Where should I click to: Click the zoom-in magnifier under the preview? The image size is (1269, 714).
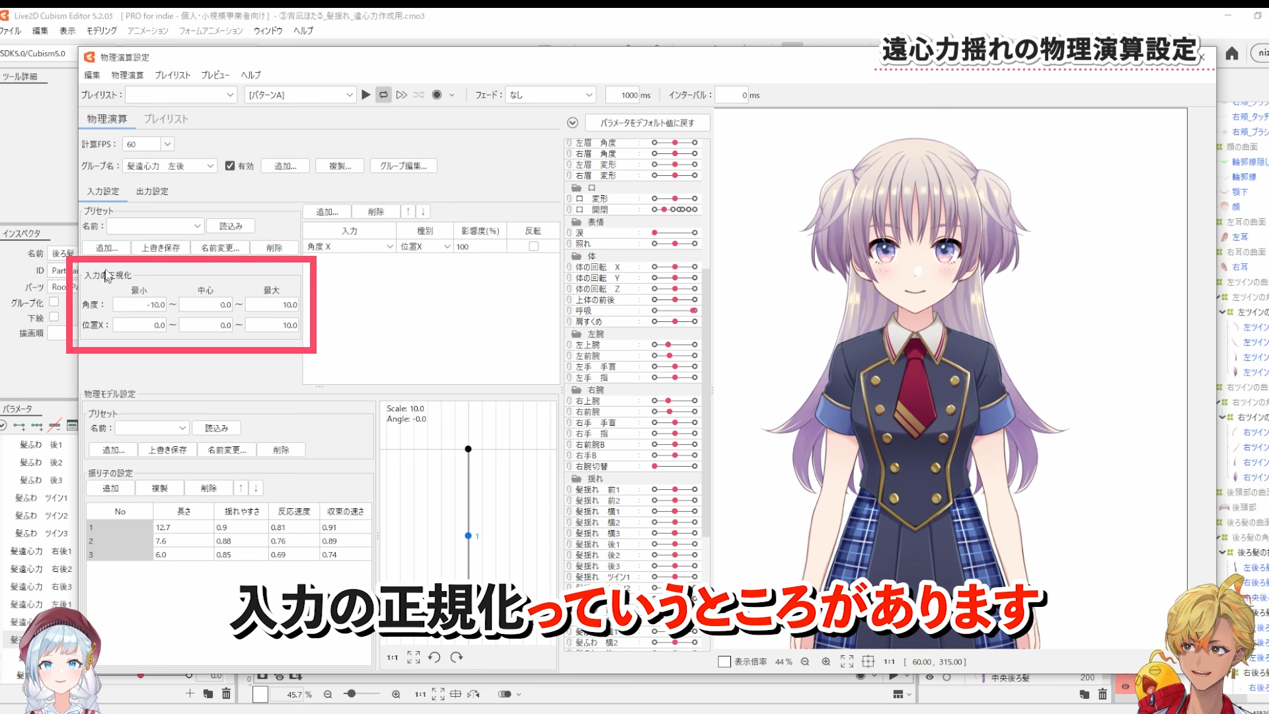coord(826,662)
